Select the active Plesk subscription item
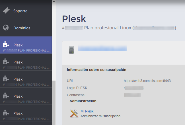Image resolution: width=185 pixels, height=125 pixels. (26, 45)
